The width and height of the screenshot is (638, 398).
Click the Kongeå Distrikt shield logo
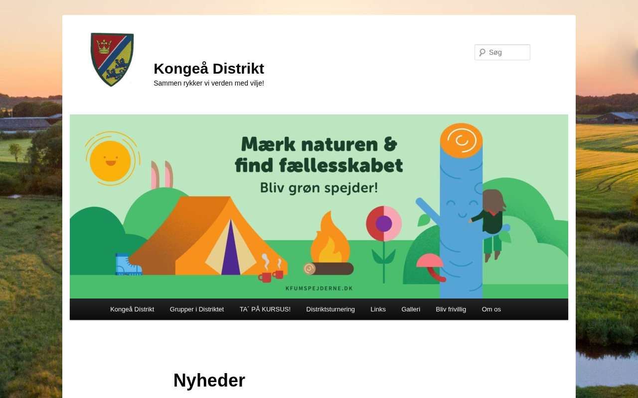(112, 60)
